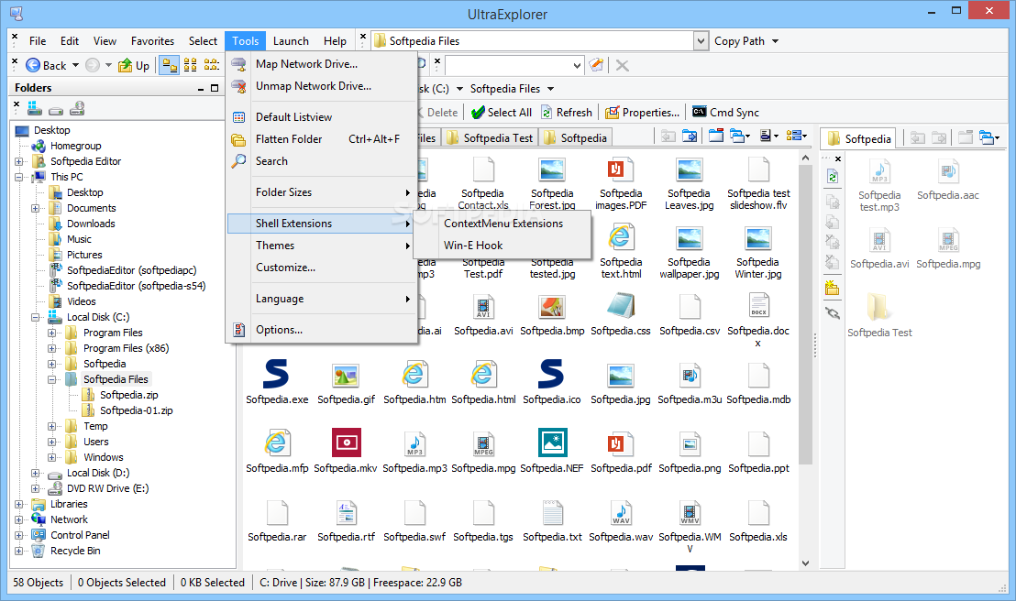Open the print/details dropdown icon

click(769, 136)
